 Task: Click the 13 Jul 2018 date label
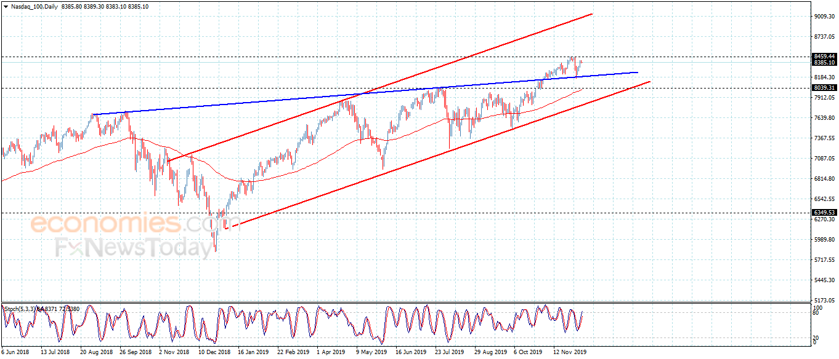click(x=54, y=352)
